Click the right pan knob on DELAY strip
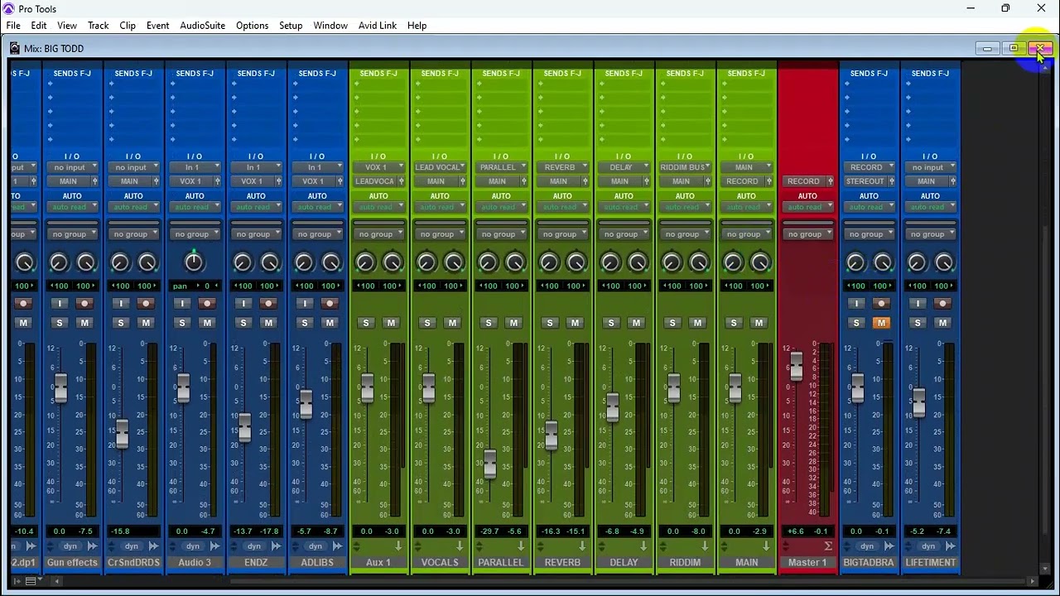This screenshot has height=596, width=1060. tap(638, 262)
